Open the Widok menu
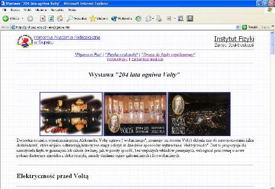275x189 pixels. pos(28,10)
